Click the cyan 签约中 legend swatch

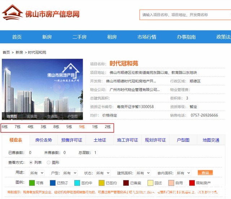pos(77,183)
